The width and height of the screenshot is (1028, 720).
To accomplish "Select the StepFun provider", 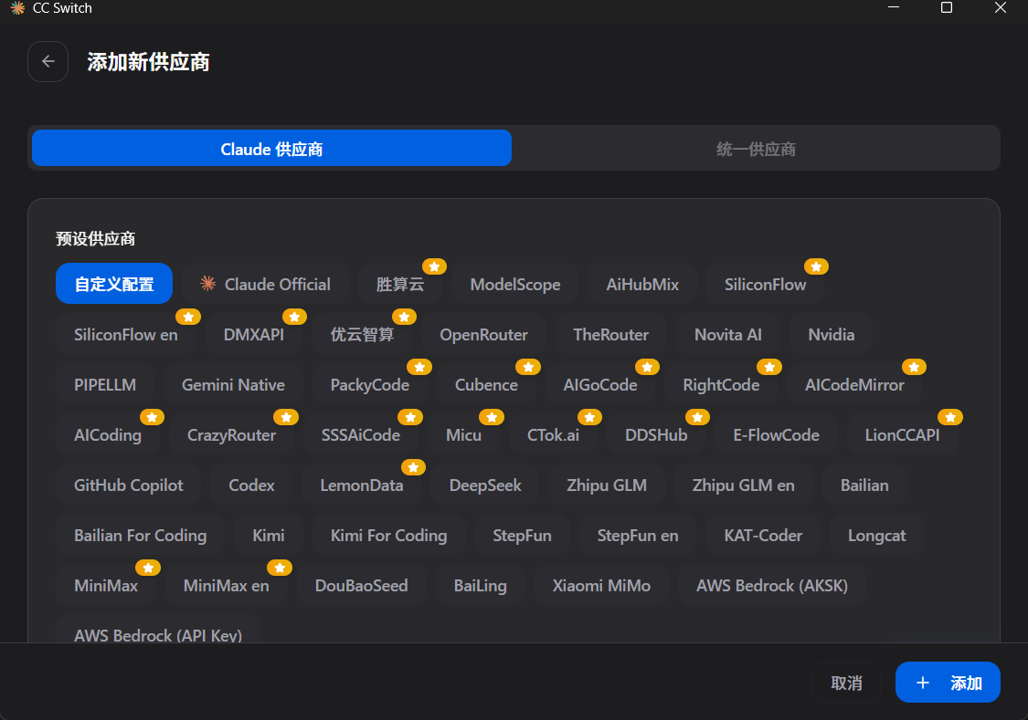I will 522,535.
